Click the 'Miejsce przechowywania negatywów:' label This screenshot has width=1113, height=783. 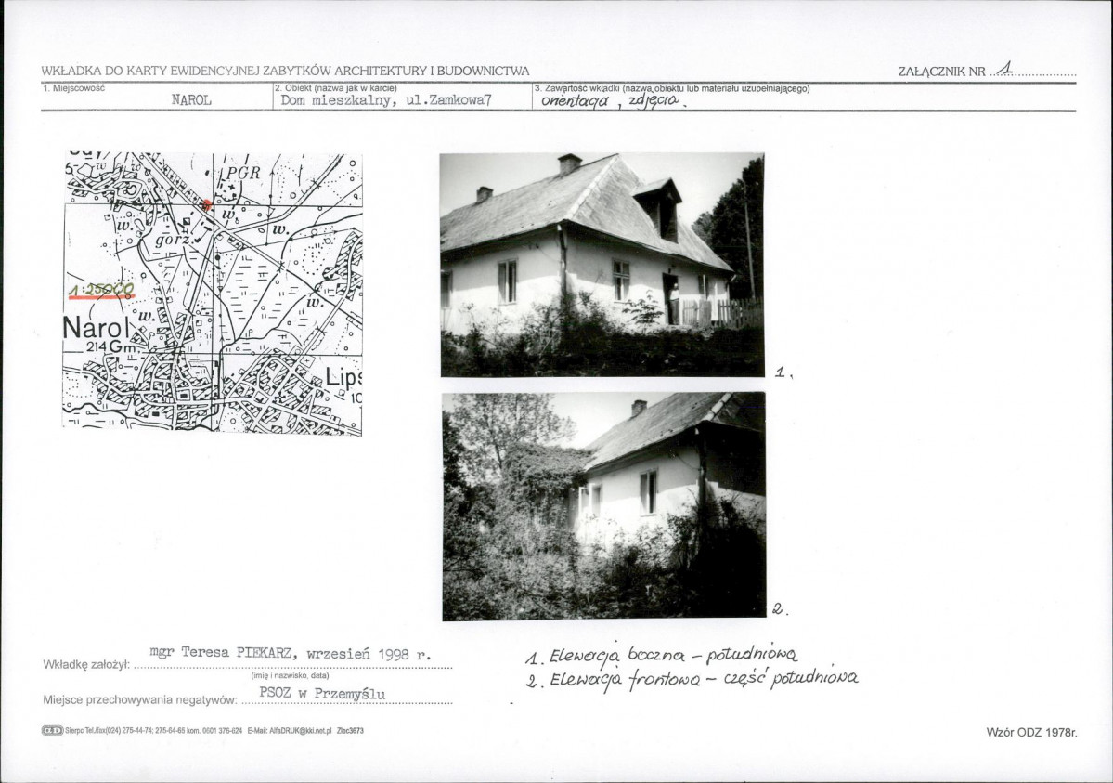tap(140, 699)
